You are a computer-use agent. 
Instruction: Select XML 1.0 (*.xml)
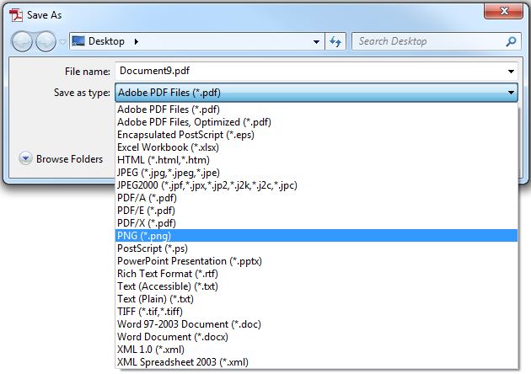coord(316,350)
